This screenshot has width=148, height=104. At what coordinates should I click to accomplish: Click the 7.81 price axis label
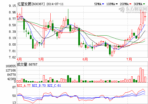point(13,51)
